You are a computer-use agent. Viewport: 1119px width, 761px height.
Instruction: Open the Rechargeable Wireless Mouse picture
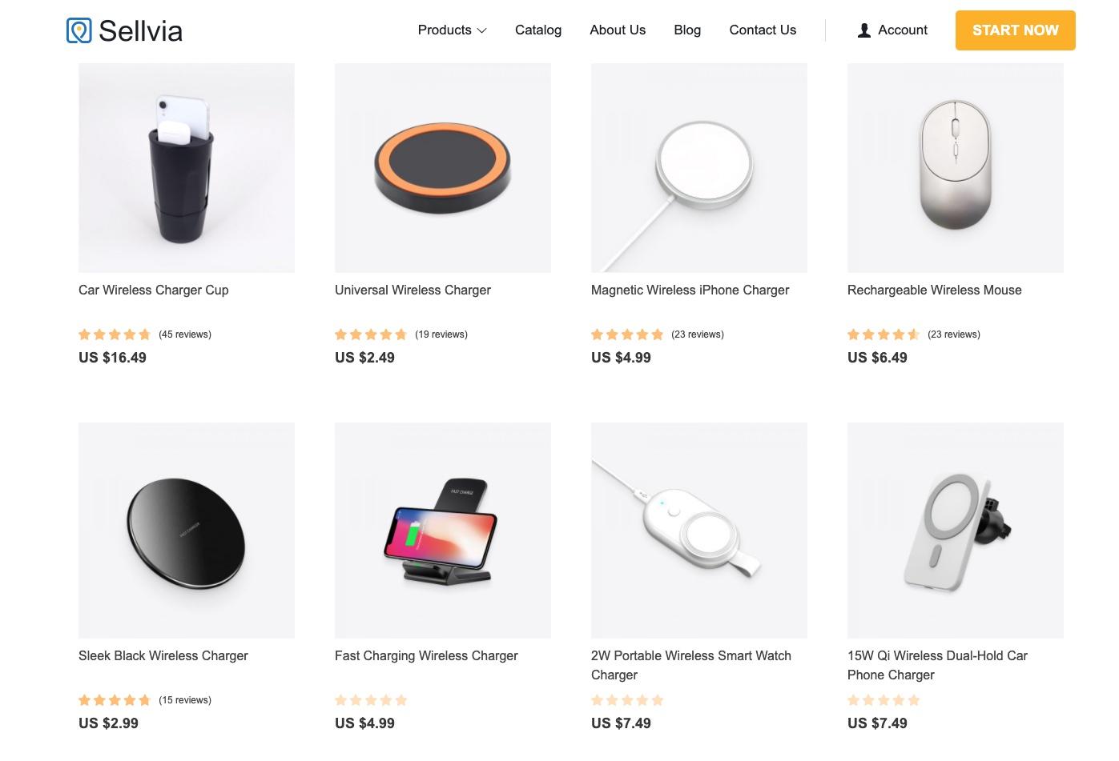(x=956, y=168)
